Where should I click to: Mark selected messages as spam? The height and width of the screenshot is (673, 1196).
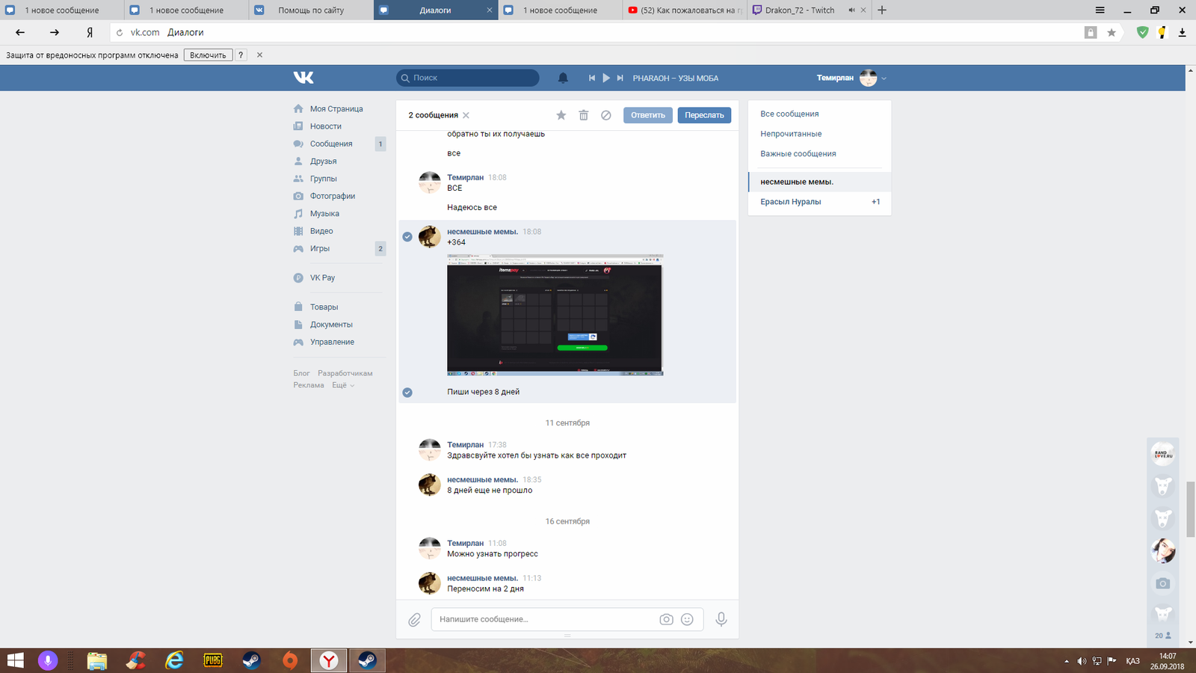tap(606, 115)
